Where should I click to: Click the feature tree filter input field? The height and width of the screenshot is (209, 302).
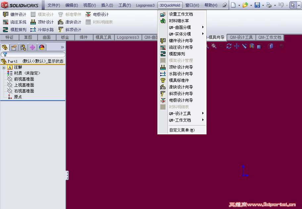tap(33, 55)
